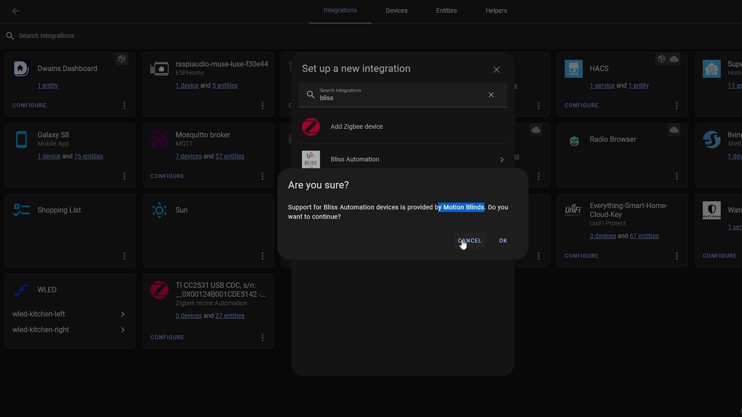
Task: Click the HACS store icon
Action: [x=574, y=69]
